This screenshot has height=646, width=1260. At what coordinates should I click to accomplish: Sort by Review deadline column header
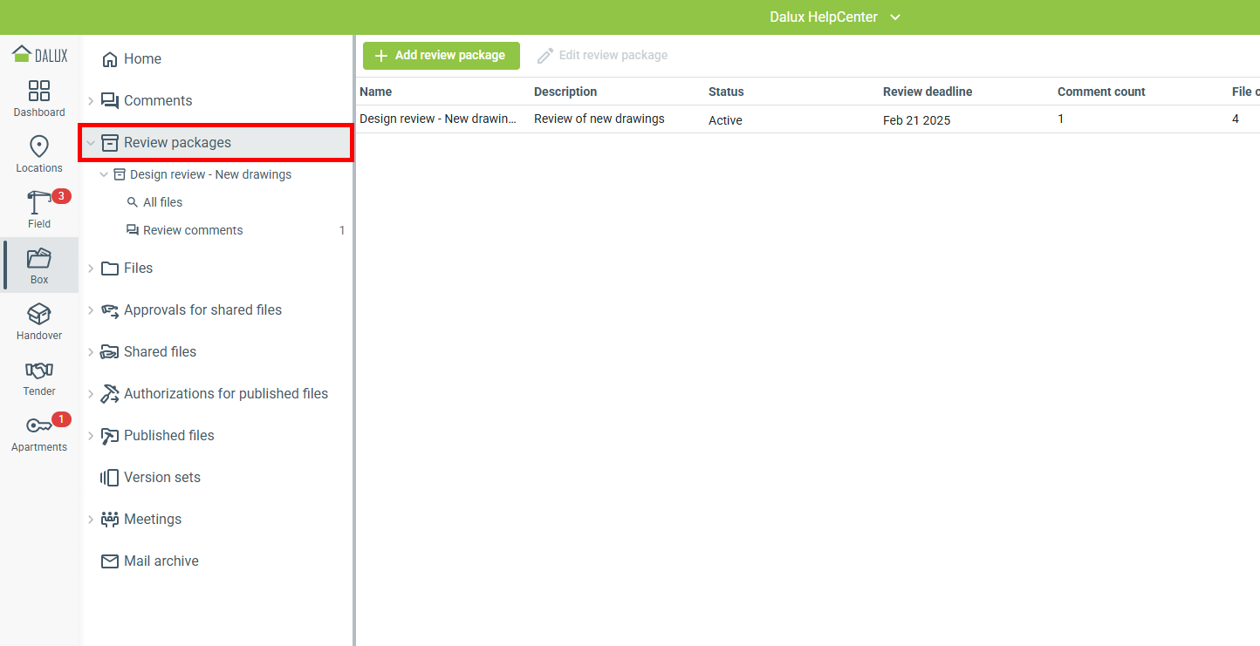click(x=927, y=92)
